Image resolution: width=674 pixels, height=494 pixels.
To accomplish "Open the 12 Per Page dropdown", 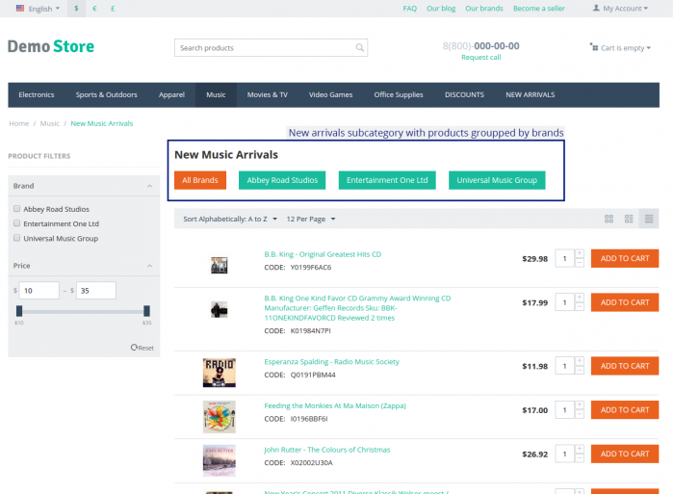I will [x=311, y=219].
